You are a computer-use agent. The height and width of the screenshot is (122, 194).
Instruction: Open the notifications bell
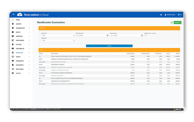coord(161,14)
